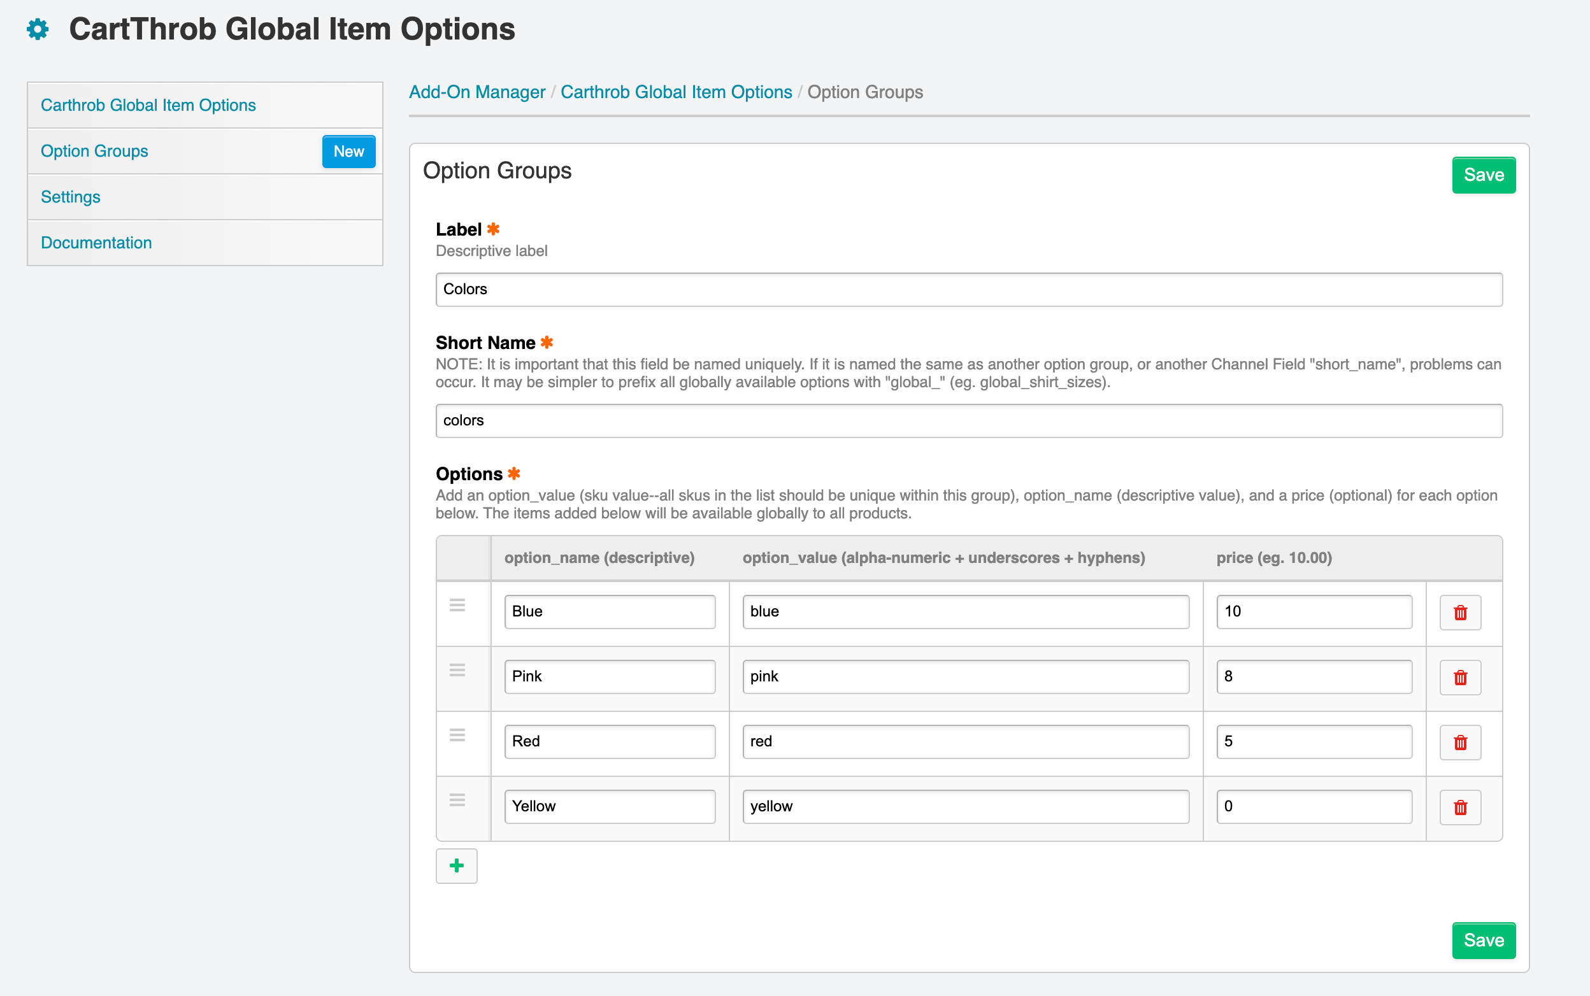
Task: Edit the price field with 5
Action: pyautogui.click(x=1314, y=742)
